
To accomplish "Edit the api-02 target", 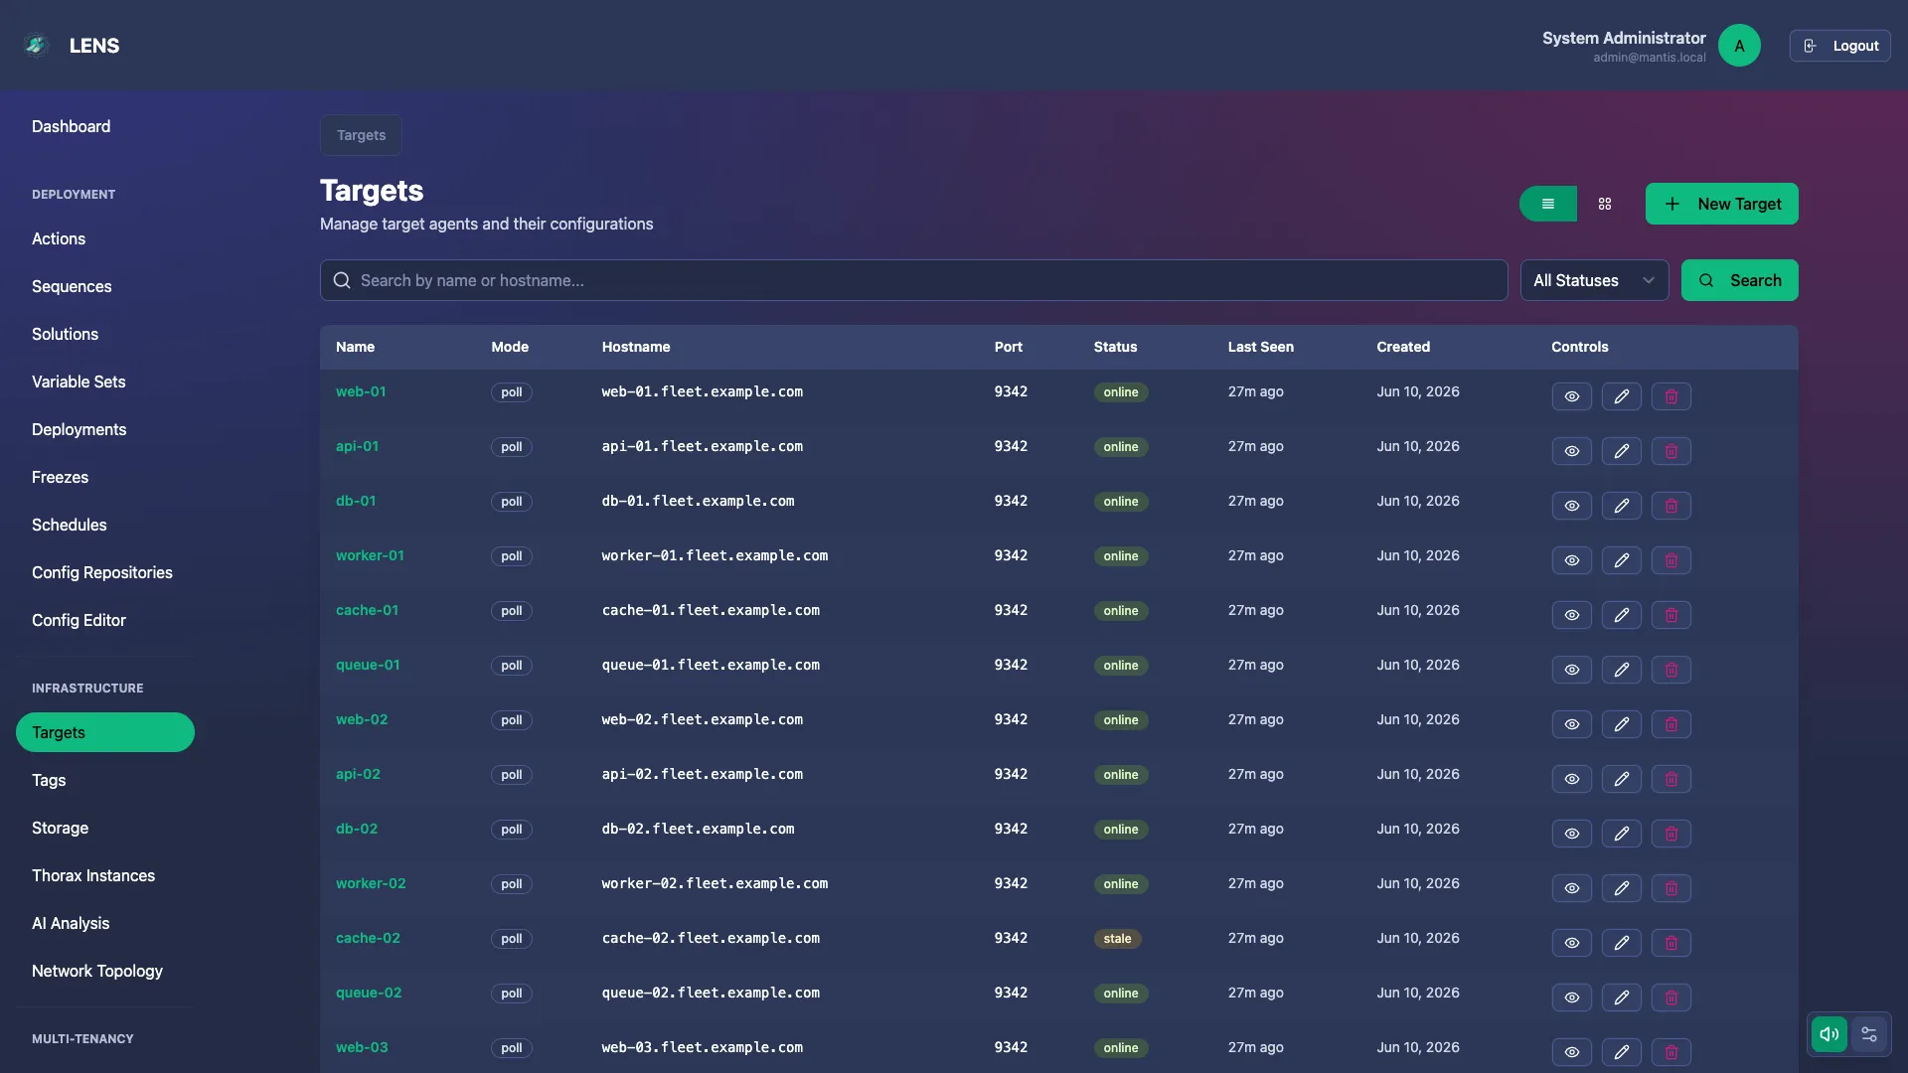I will tap(1622, 779).
